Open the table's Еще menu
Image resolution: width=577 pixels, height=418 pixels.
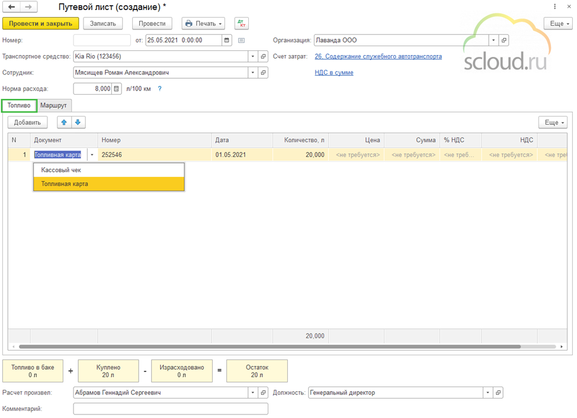click(x=553, y=123)
